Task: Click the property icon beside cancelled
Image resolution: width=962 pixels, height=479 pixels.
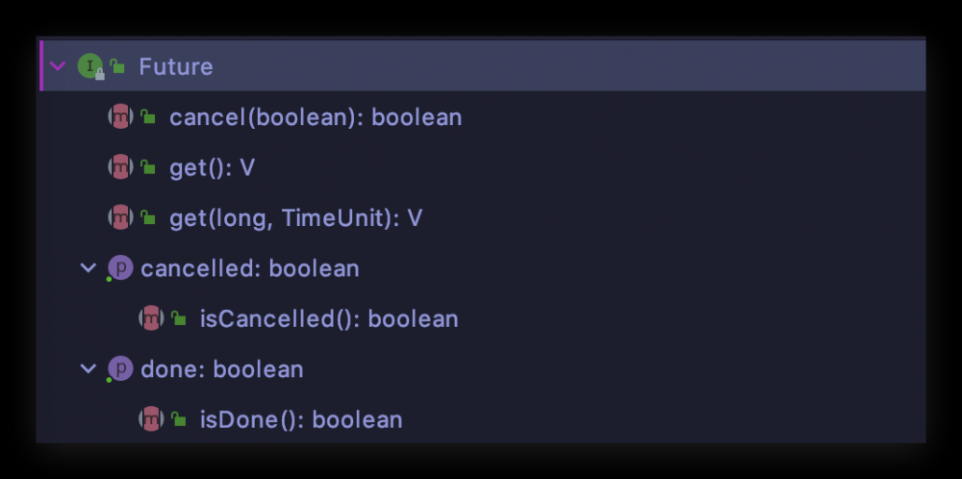Action: coord(120,268)
